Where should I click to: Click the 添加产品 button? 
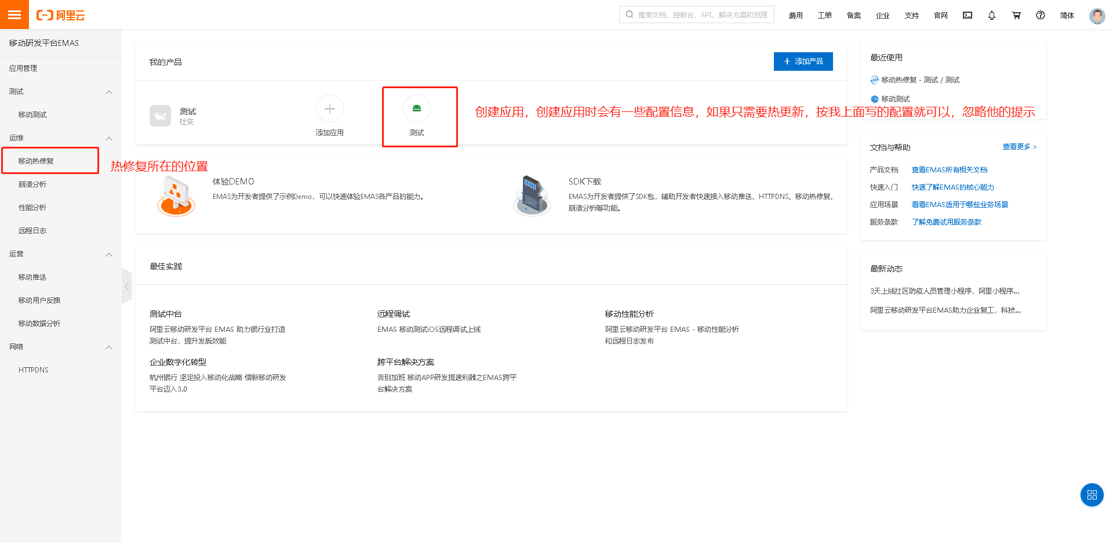pyautogui.click(x=803, y=61)
